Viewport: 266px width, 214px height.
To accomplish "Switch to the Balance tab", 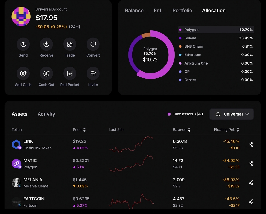I will coord(134,10).
